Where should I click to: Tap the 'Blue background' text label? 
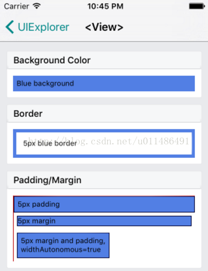(x=45, y=83)
